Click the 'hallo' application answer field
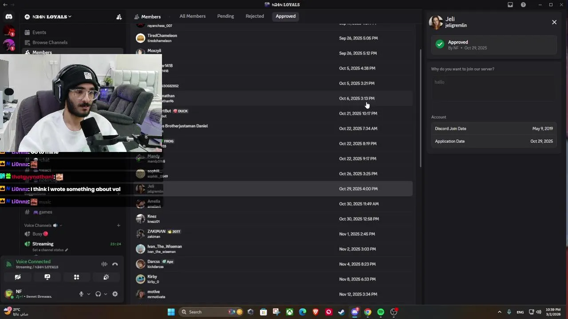 coord(493,88)
